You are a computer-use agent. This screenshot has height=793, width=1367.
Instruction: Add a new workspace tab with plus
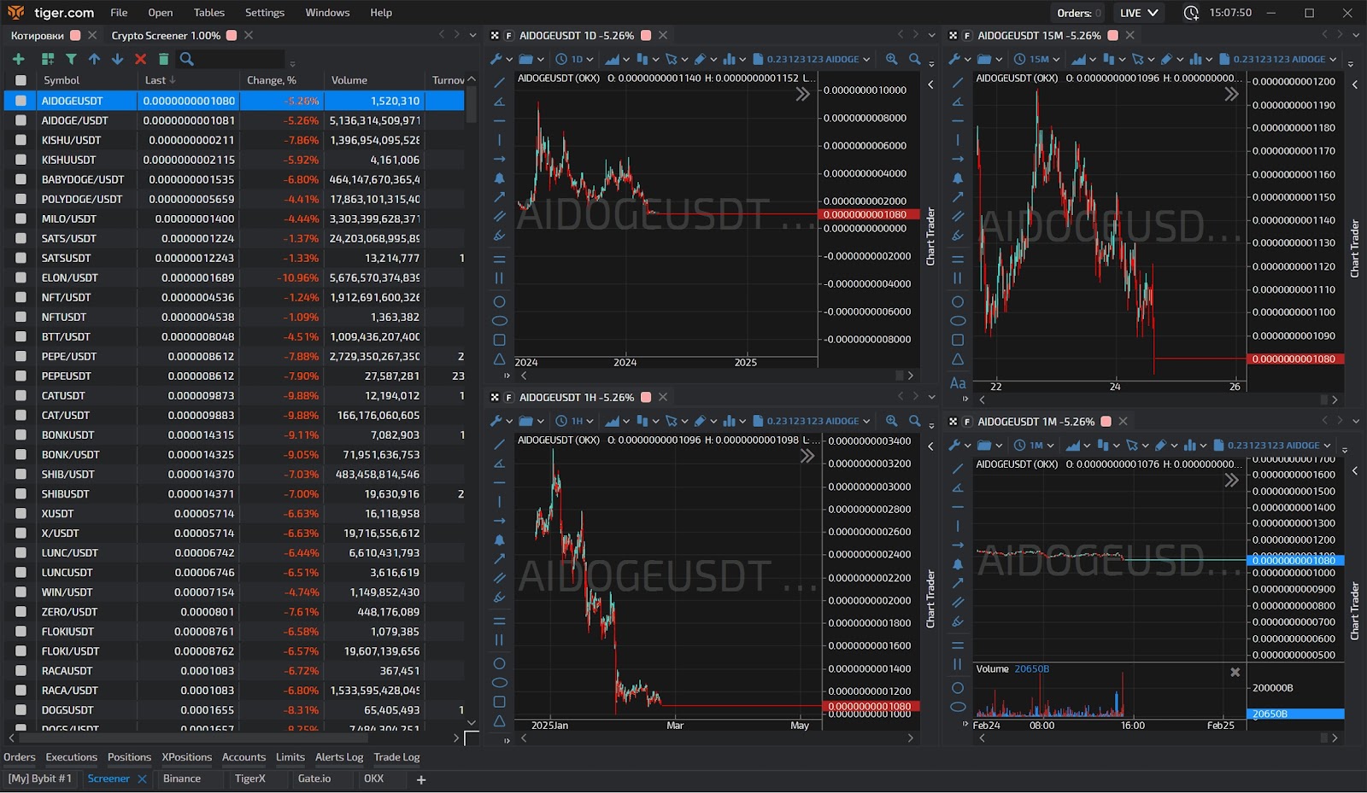coord(420,779)
